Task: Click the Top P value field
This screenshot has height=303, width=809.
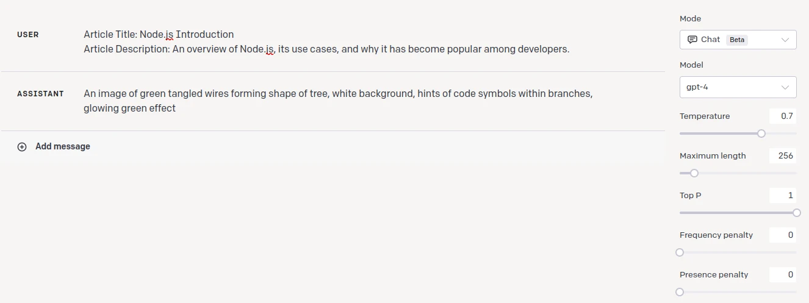Action: (783, 196)
